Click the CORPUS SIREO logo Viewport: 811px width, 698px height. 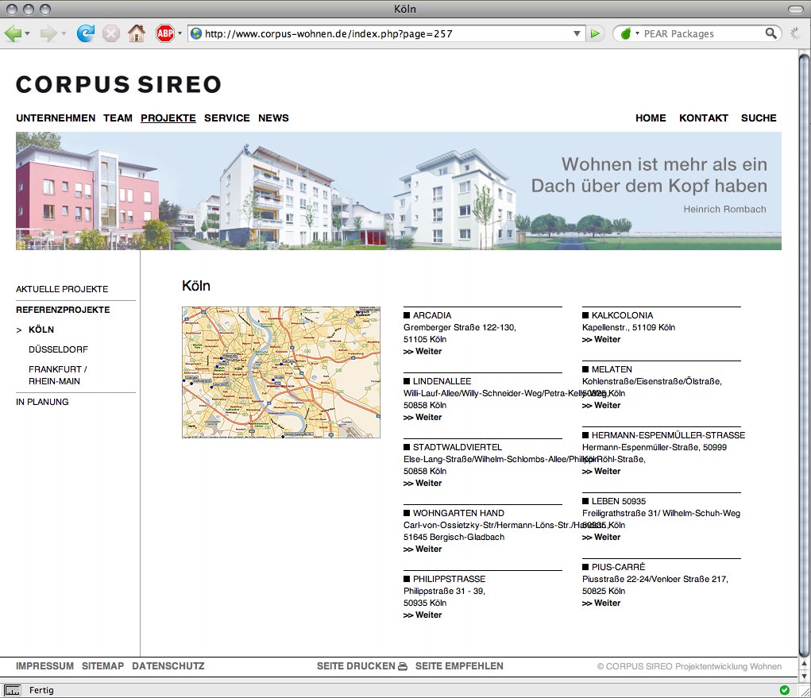(x=118, y=84)
